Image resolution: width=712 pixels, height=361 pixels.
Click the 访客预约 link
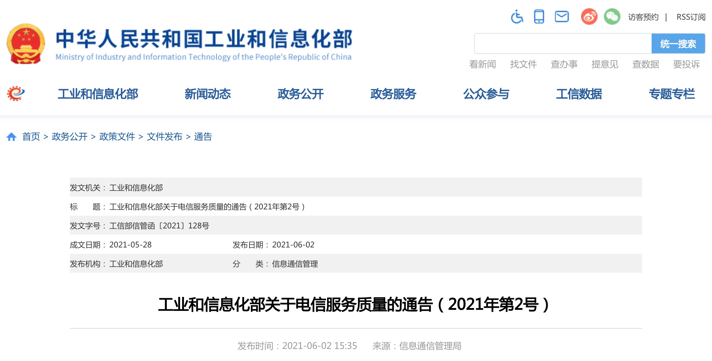643,17
